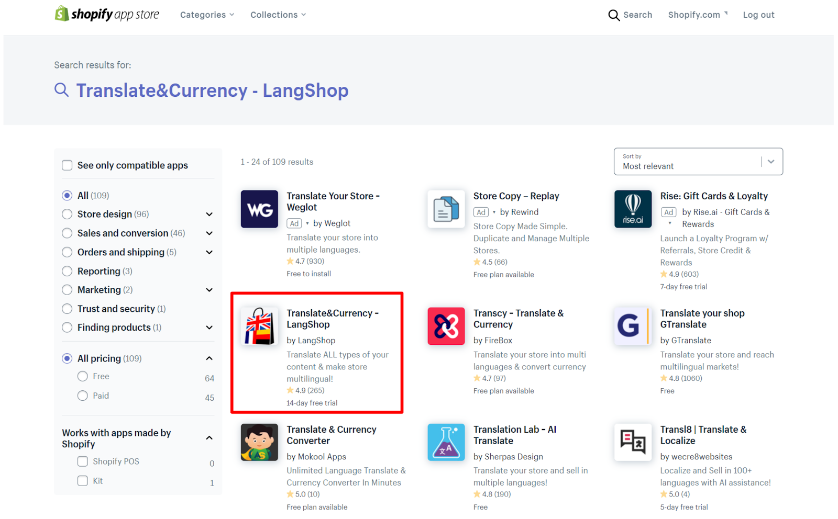Expand Orders and shipping chevron
This screenshot has width=838, height=519.
click(210, 252)
